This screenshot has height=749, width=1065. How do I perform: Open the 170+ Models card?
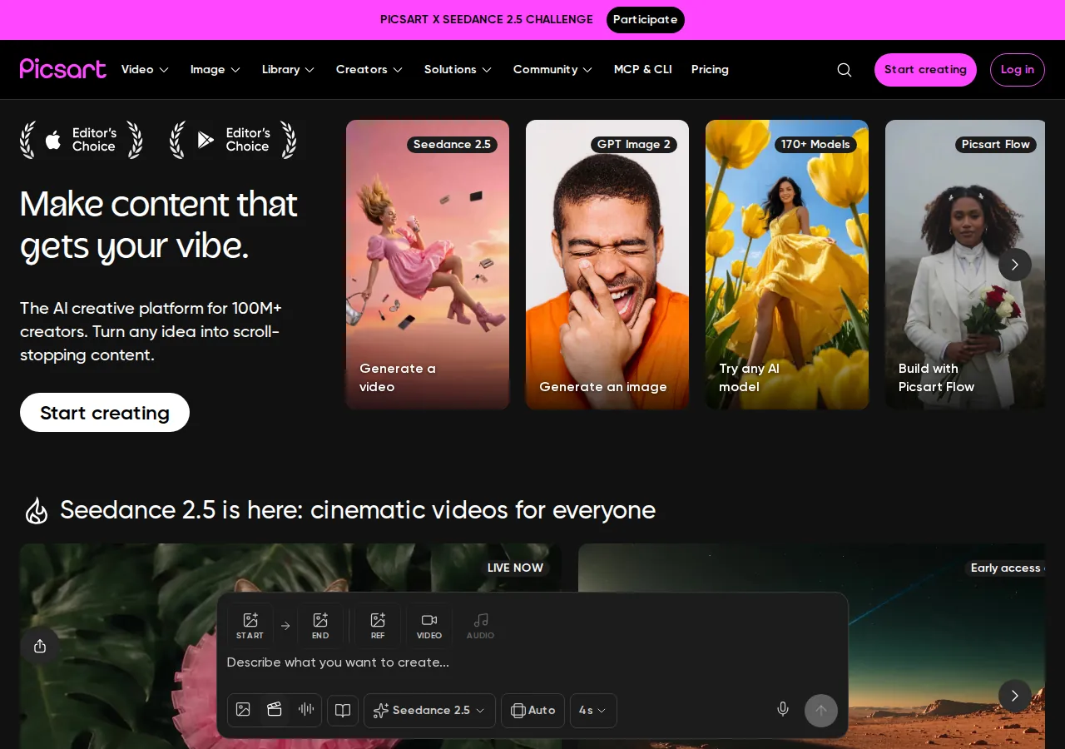787,265
